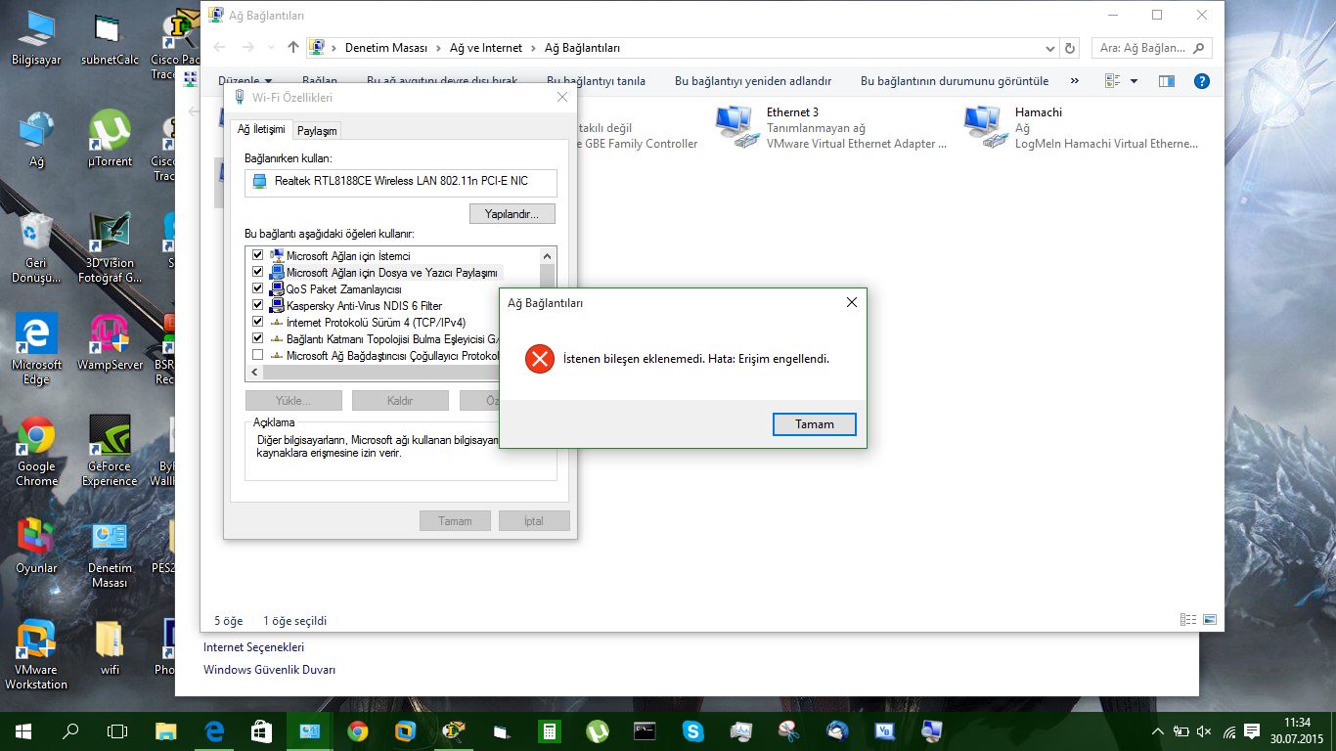Uncheck Kaspersky Anti-Virus NDIS 6 Filter
The width and height of the screenshot is (1336, 751).
pos(258,306)
